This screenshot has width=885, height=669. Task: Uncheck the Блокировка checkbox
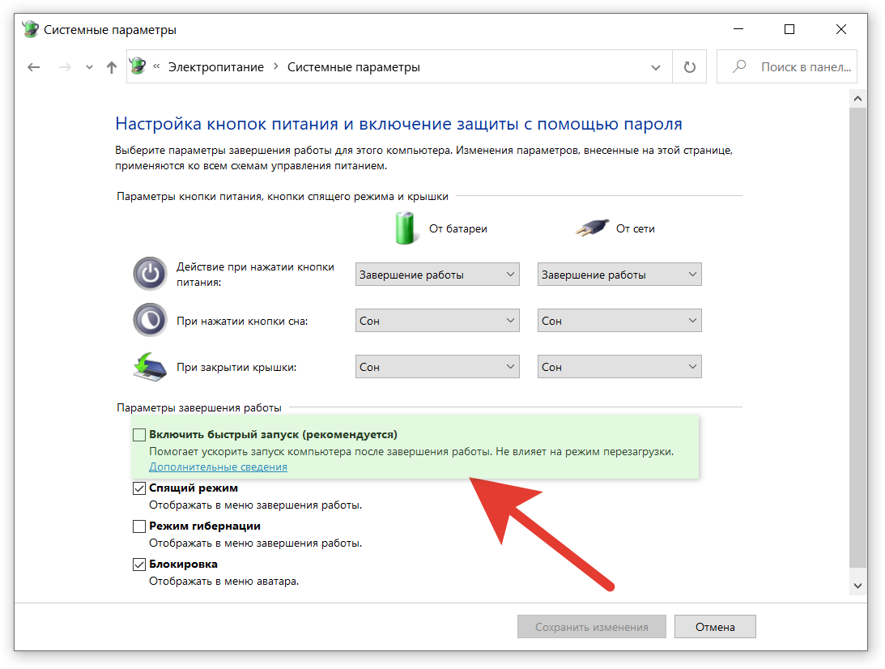(x=139, y=565)
